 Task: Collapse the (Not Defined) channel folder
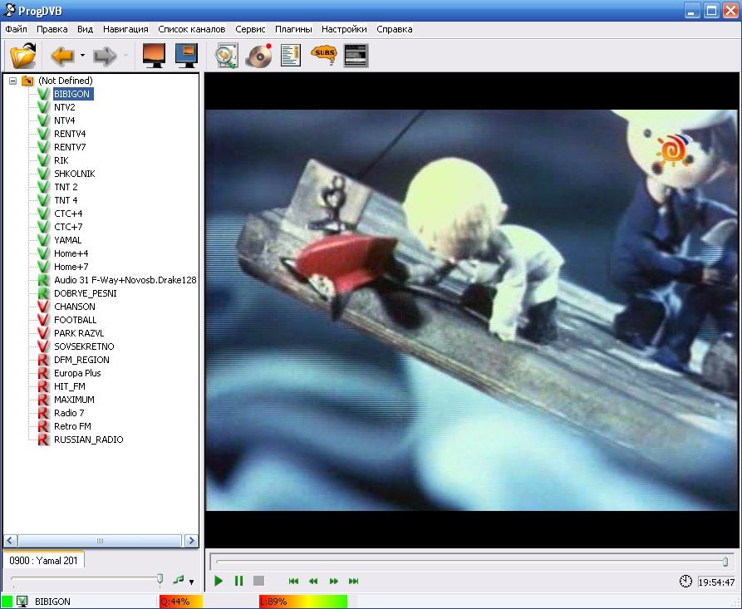coord(12,81)
